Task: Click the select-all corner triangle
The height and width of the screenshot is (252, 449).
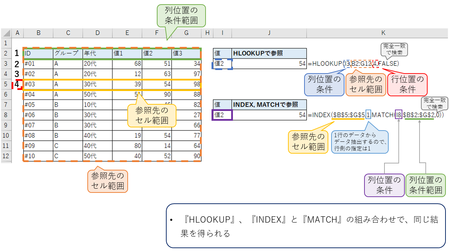Action: pyautogui.click(x=6, y=33)
